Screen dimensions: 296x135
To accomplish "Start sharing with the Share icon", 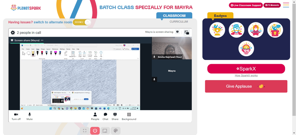I will click(115, 116).
